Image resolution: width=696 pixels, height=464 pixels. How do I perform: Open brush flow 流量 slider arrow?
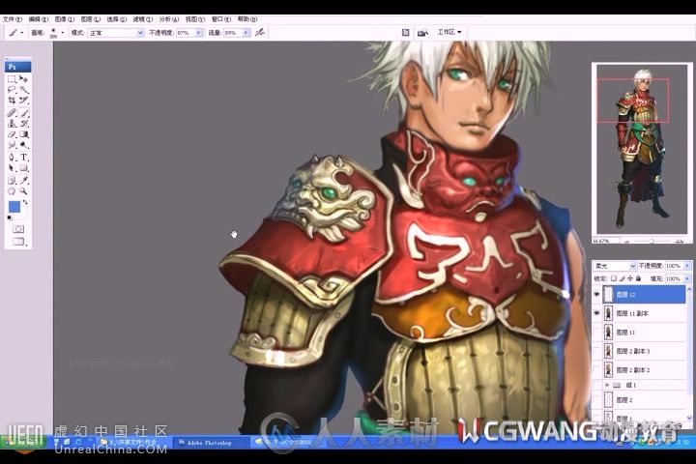246,33
